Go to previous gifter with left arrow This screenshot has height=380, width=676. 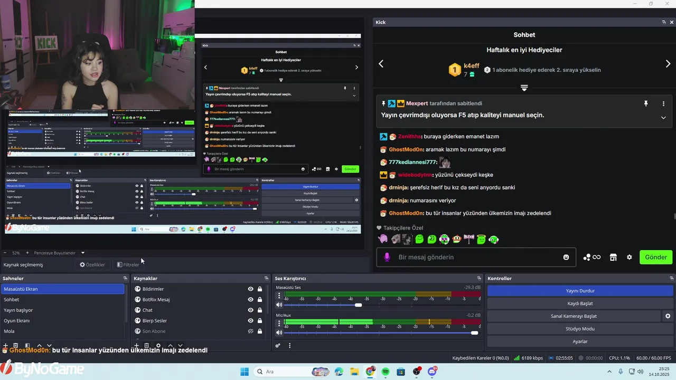(x=381, y=64)
